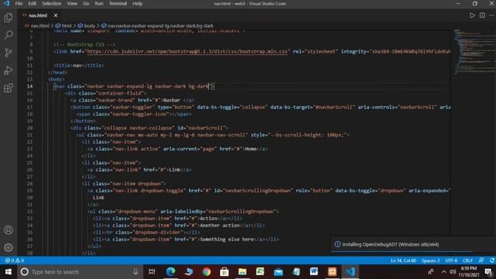Viewport: 496px width, 279px height.
Task: Open Microsoft Edge from the taskbar
Action: [x=170, y=272]
